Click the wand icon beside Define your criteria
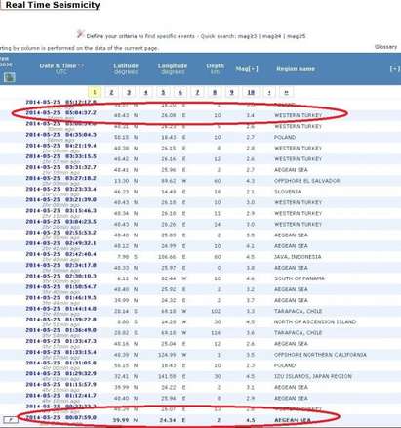 pyautogui.click(x=80, y=33)
